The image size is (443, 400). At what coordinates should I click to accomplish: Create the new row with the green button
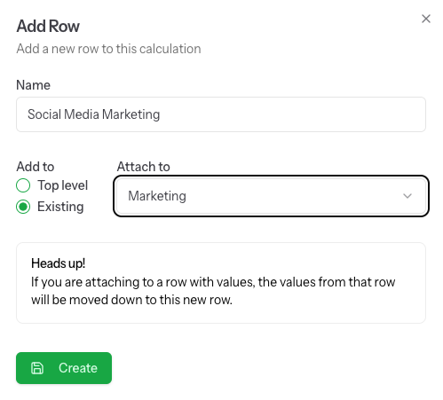point(64,368)
